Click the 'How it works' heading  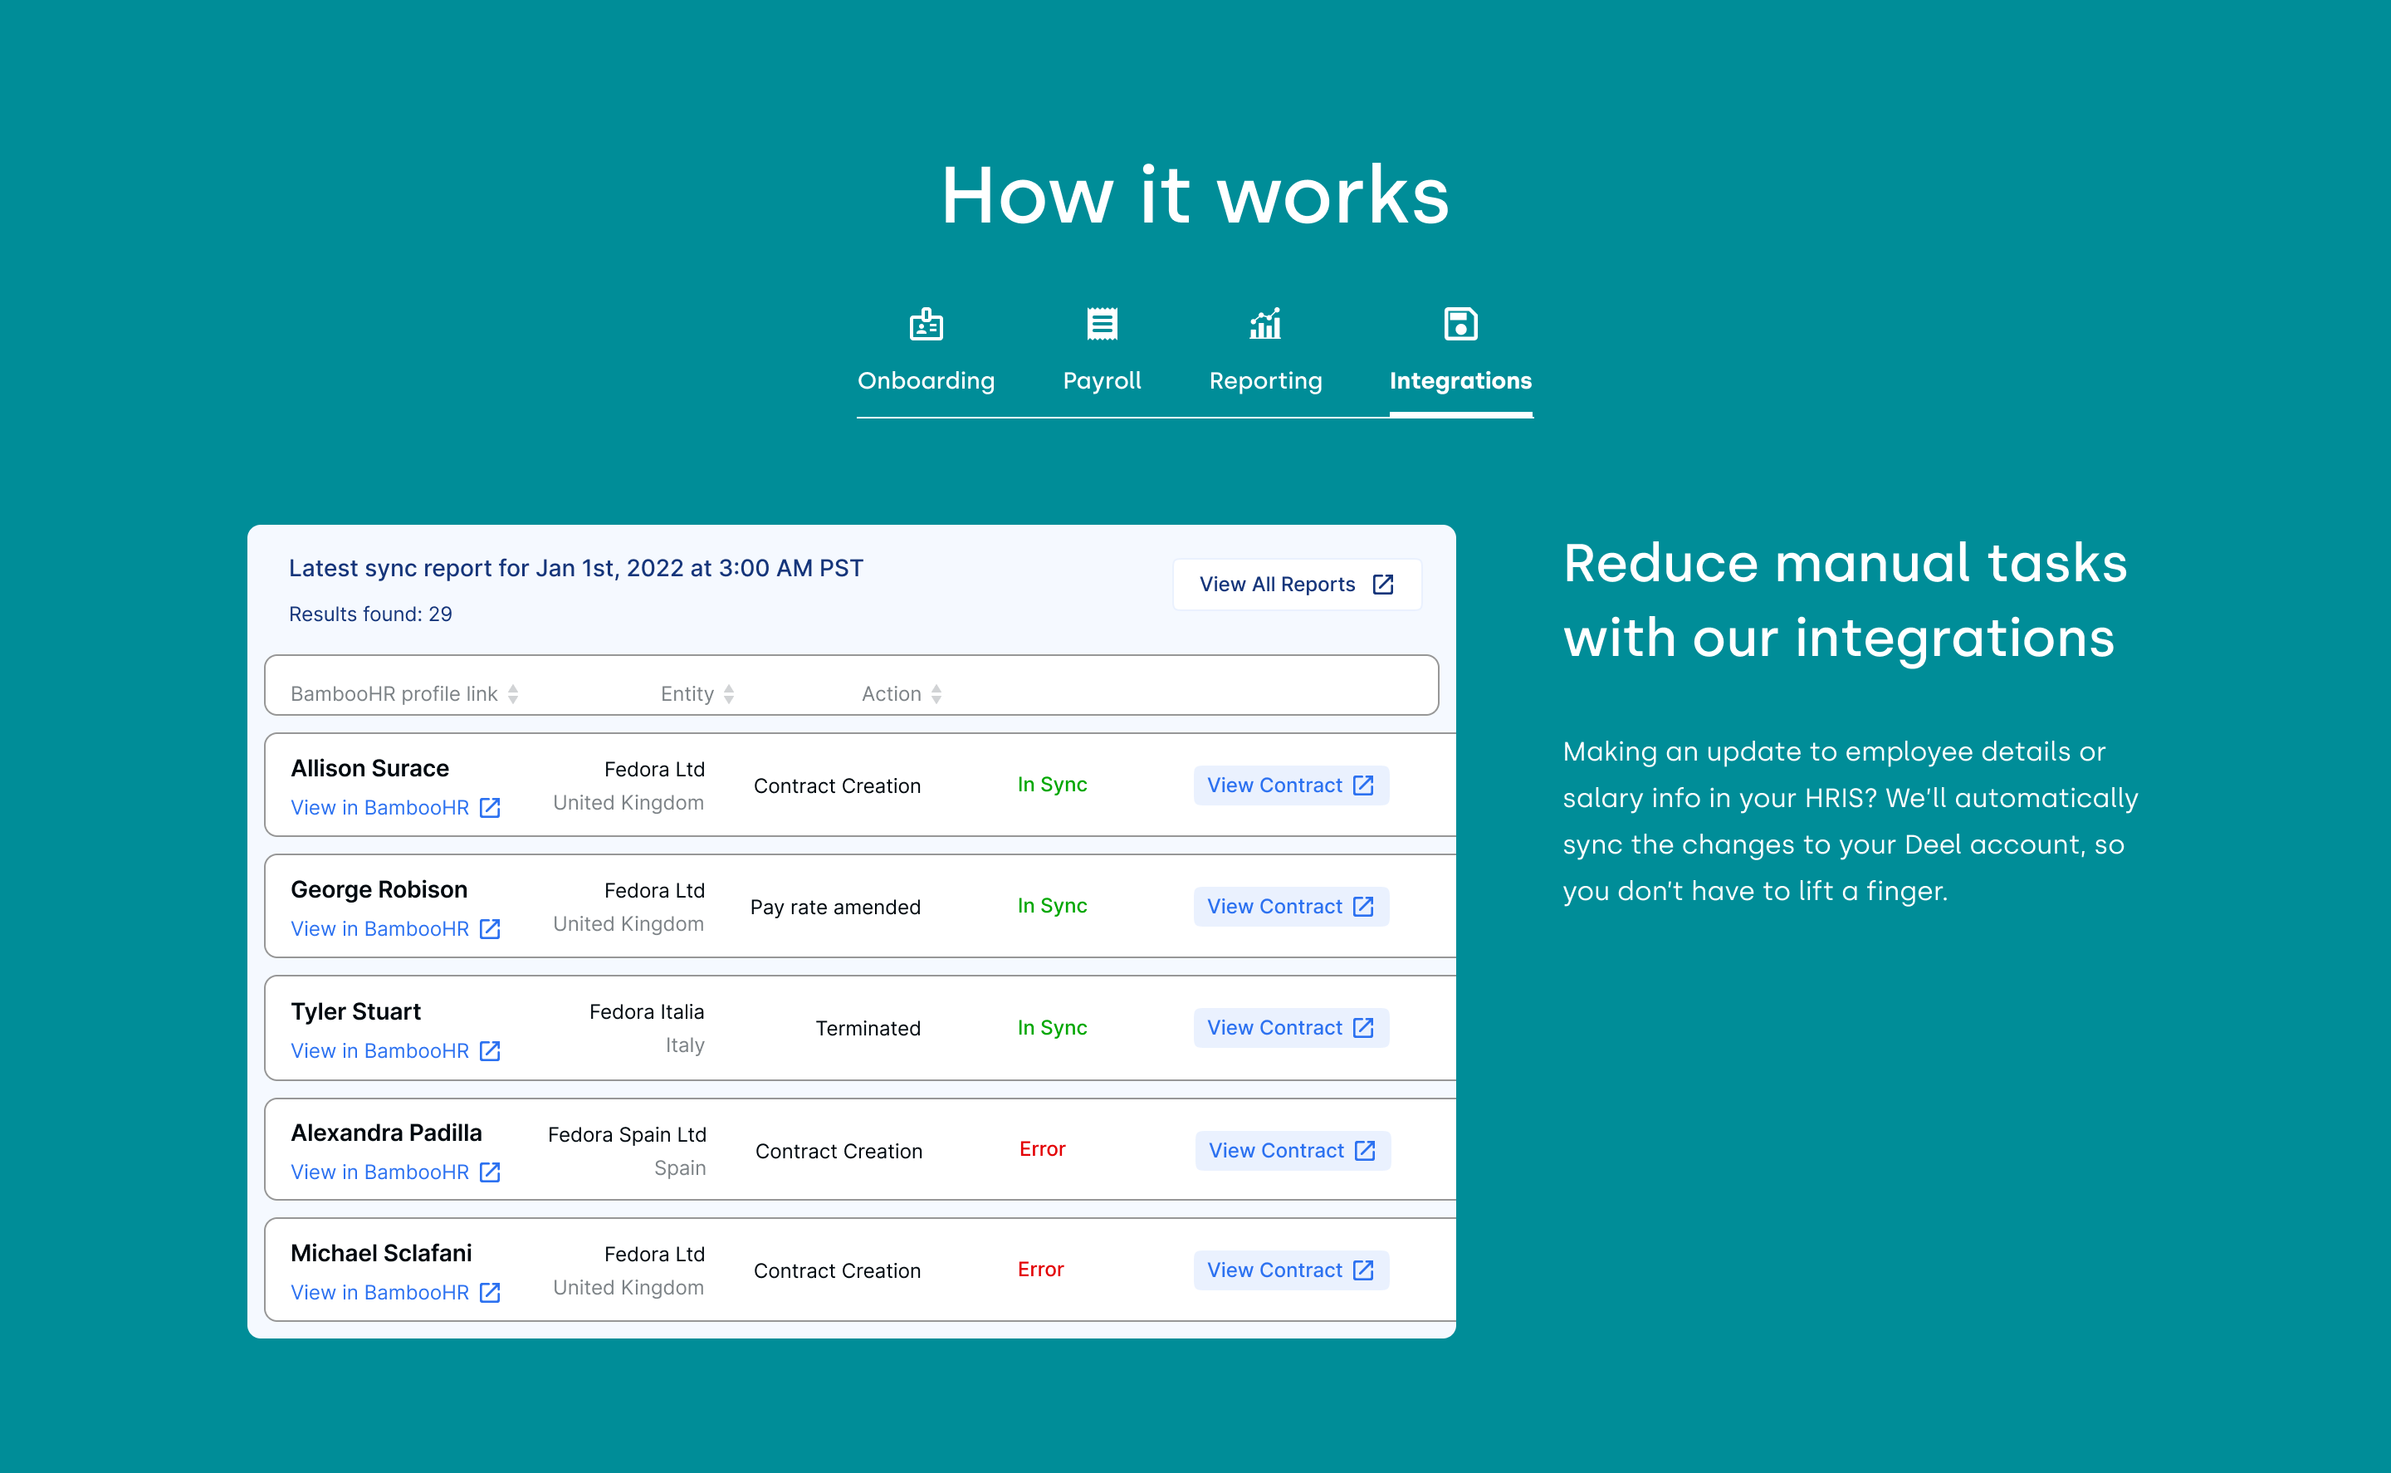[1195, 195]
